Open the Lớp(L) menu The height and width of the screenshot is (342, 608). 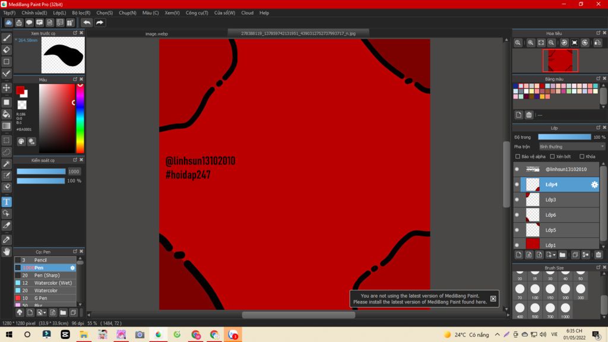(59, 13)
